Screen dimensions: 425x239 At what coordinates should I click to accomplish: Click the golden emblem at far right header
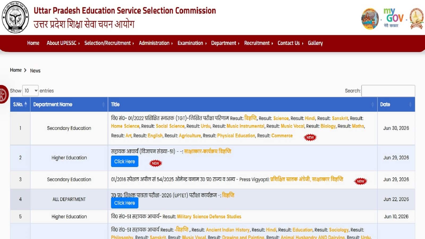(416, 18)
